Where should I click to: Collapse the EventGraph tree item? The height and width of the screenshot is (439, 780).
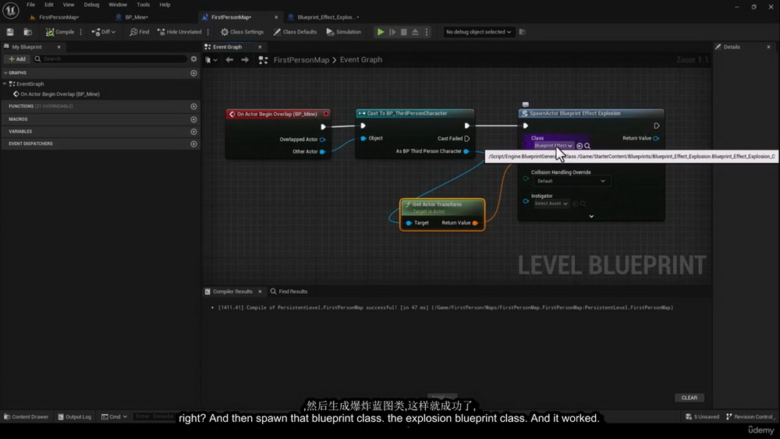(x=5, y=84)
